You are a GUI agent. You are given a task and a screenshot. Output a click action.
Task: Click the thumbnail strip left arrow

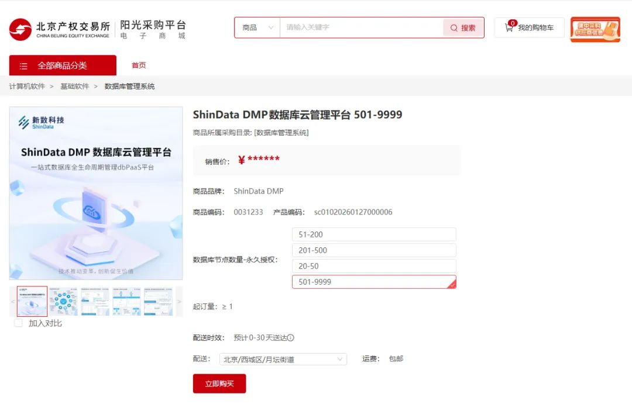[13, 301]
